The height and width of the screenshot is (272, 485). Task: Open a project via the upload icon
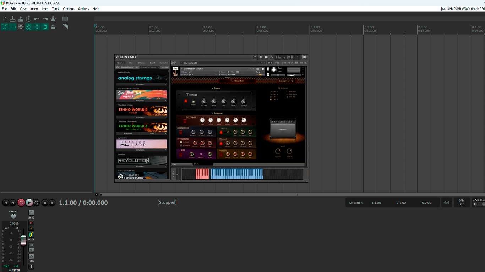click(x=13, y=19)
